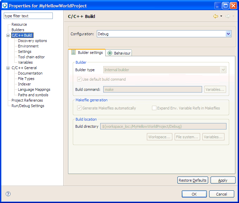Image resolution: width=239 pixels, height=203 pixels.
Task: Toggle Use default build command checkbox
Action: pos(80,79)
